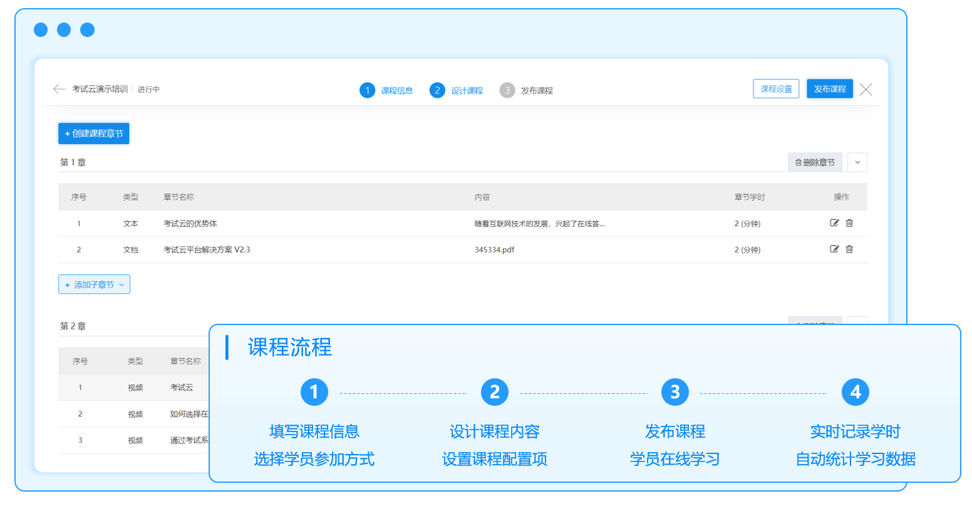Click the 创建课程章节 button

[x=94, y=133]
